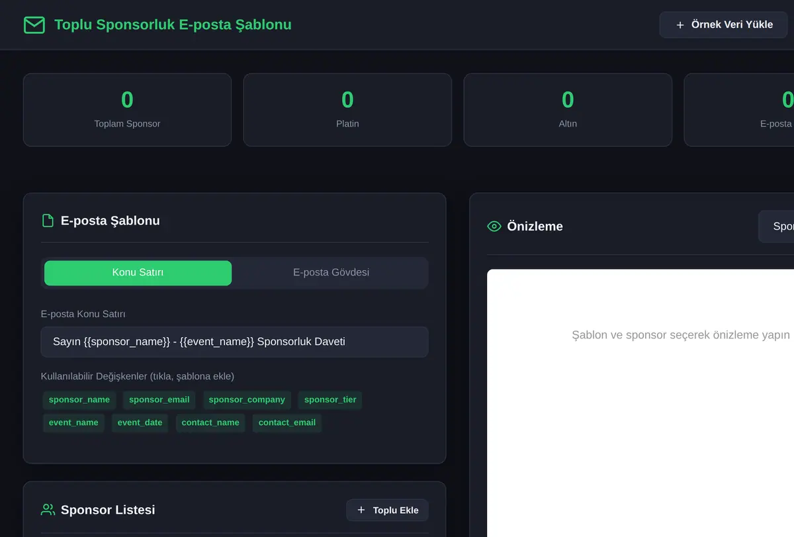
Task: Switch to the Konu Satırı tab
Action: click(x=138, y=273)
